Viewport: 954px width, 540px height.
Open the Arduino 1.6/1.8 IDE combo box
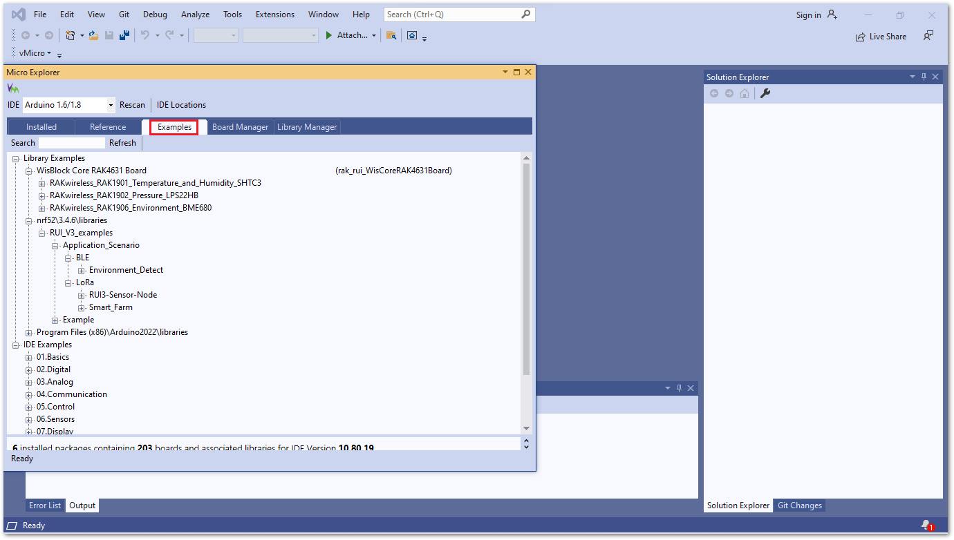click(69, 105)
